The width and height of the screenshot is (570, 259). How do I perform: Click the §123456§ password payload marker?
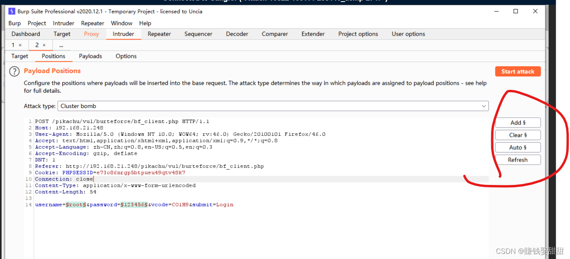click(134, 205)
